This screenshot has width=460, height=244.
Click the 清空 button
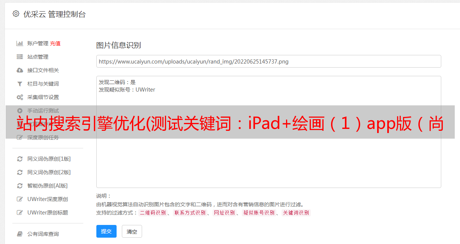point(132,231)
